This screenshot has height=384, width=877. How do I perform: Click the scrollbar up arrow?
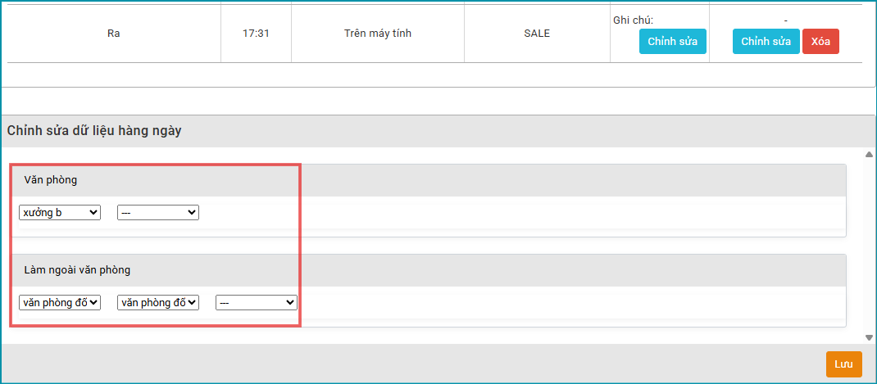(x=869, y=155)
